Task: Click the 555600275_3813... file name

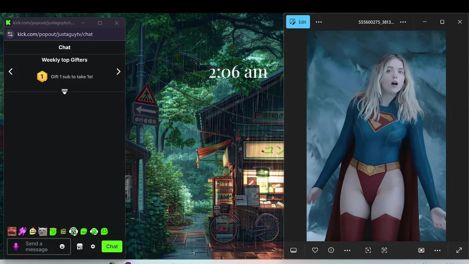Action: tap(376, 22)
